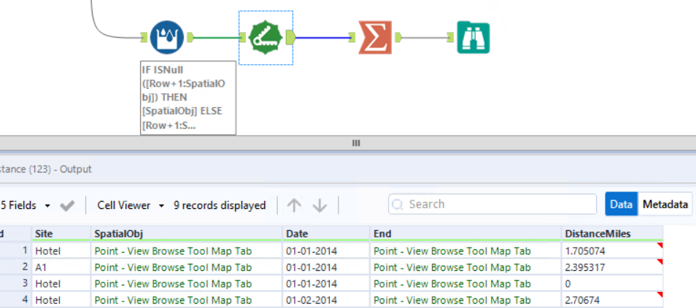Open the Cell Viewer dropdown
The height and width of the screenshot is (308, 696).
click(x=131, y=205)
